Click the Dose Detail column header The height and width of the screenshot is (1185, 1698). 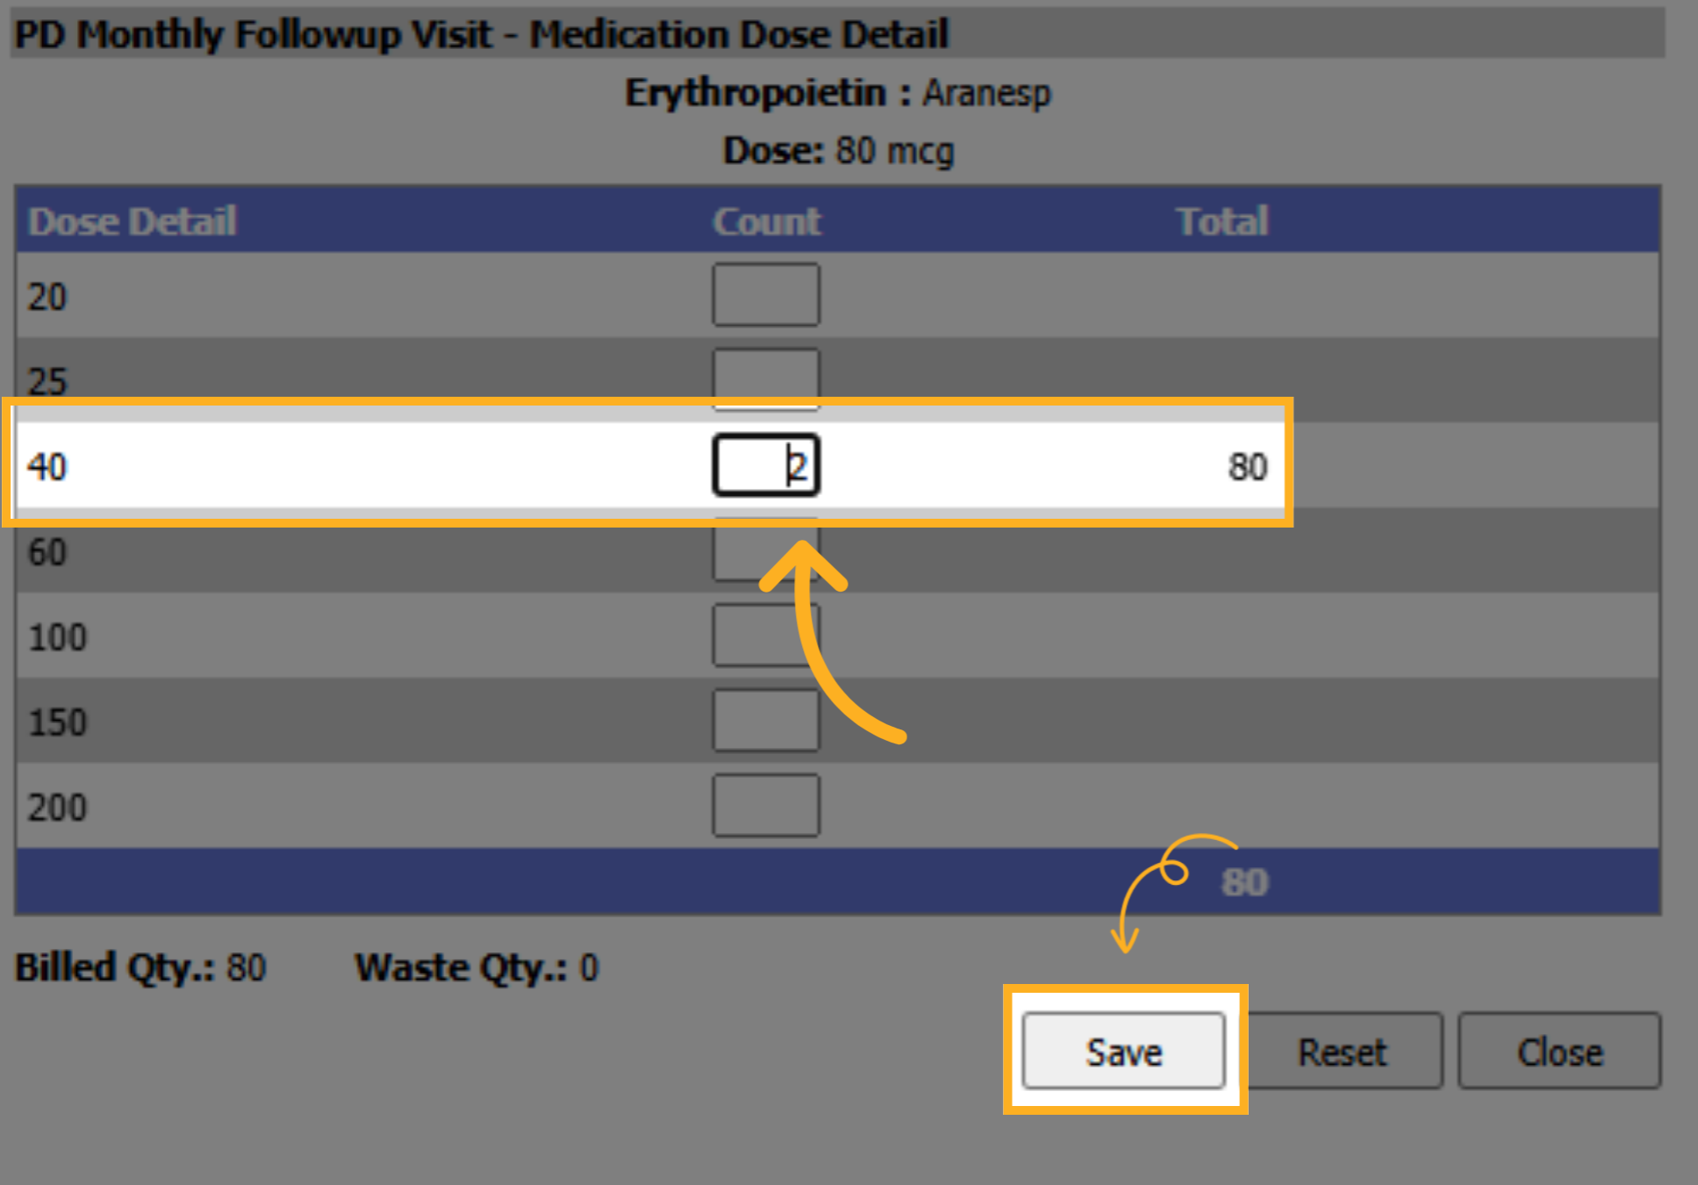(x=133, y=221)
